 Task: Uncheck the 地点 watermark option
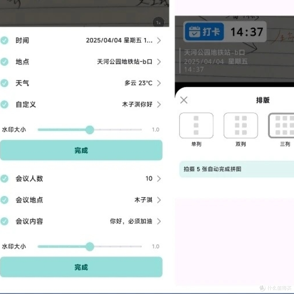coord(4,62)
